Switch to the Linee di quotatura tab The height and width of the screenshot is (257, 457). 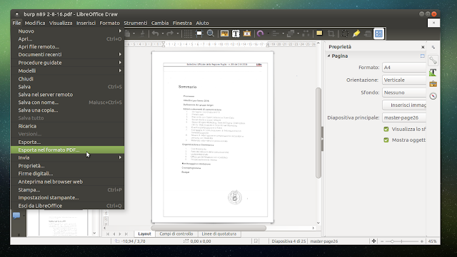[x=219, y=234]
